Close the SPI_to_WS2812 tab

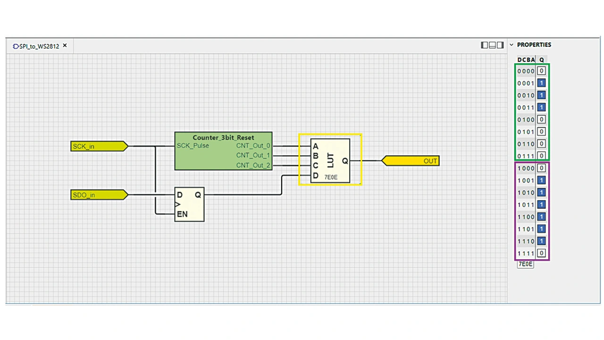coord(65,46)
